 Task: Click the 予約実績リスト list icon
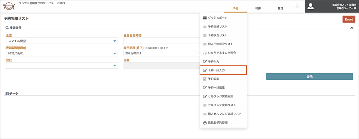click(205, 27)
